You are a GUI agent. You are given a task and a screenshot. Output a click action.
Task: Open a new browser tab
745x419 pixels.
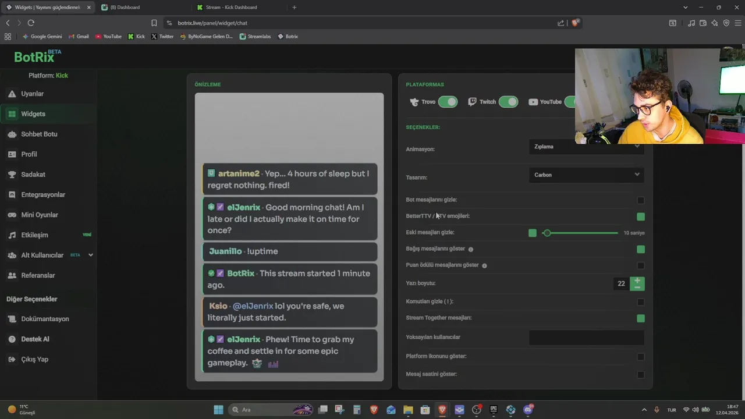click(x=294, y=8)
